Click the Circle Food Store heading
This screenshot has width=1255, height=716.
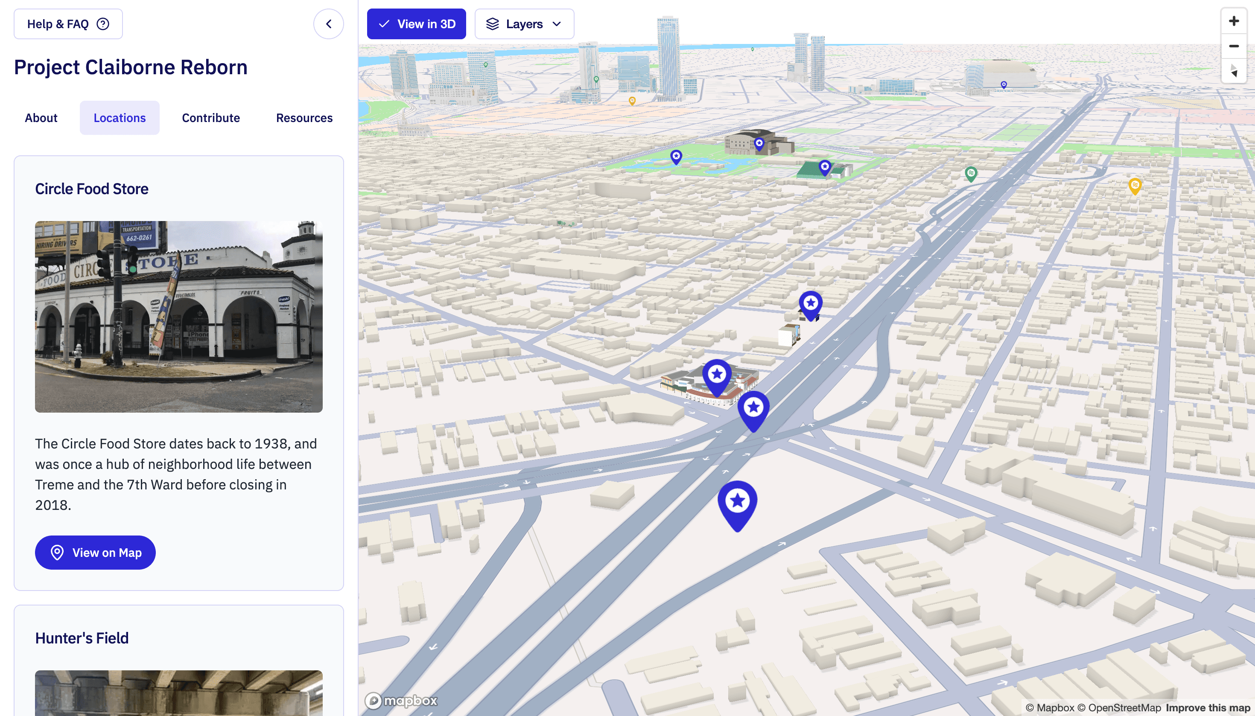point(91,189)
